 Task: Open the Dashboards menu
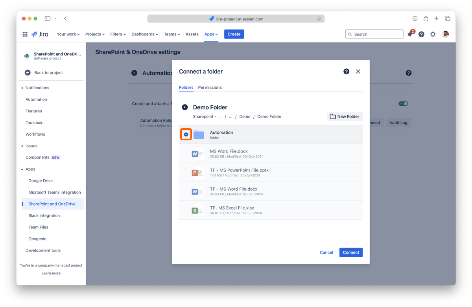(145, 34)
